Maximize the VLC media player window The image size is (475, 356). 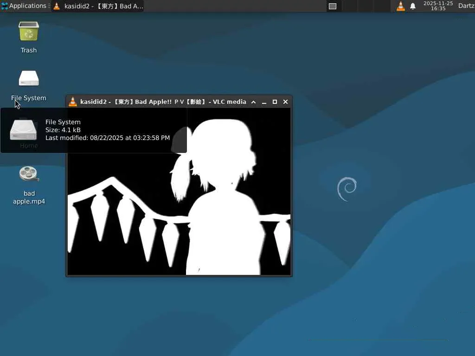pos(275,102)
